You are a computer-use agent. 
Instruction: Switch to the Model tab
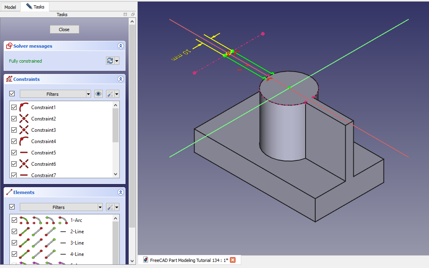(10, 7)
